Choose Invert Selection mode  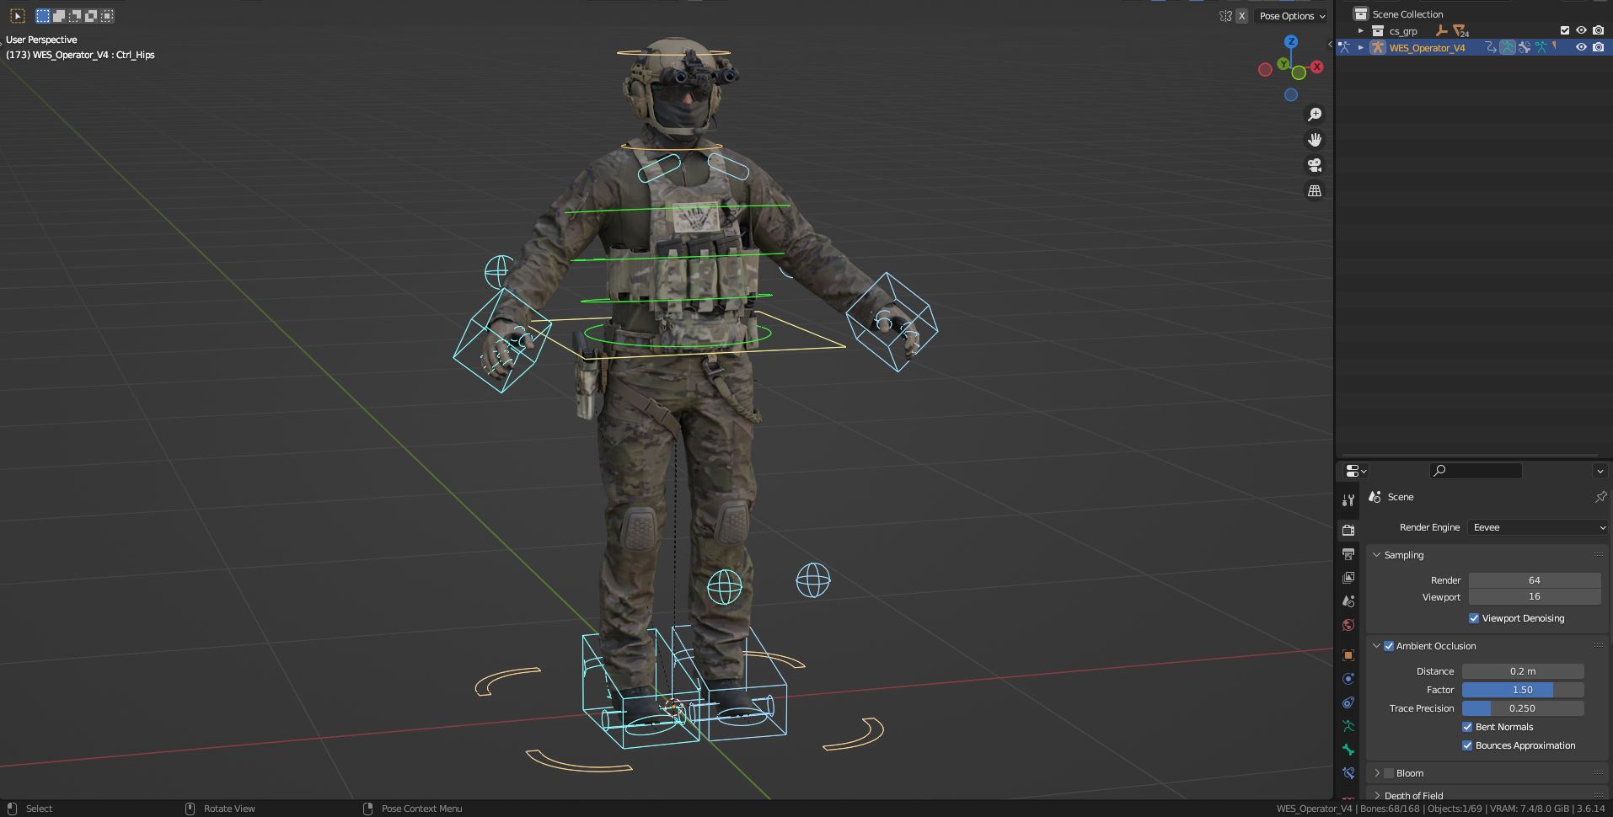(x=91, y=16)
